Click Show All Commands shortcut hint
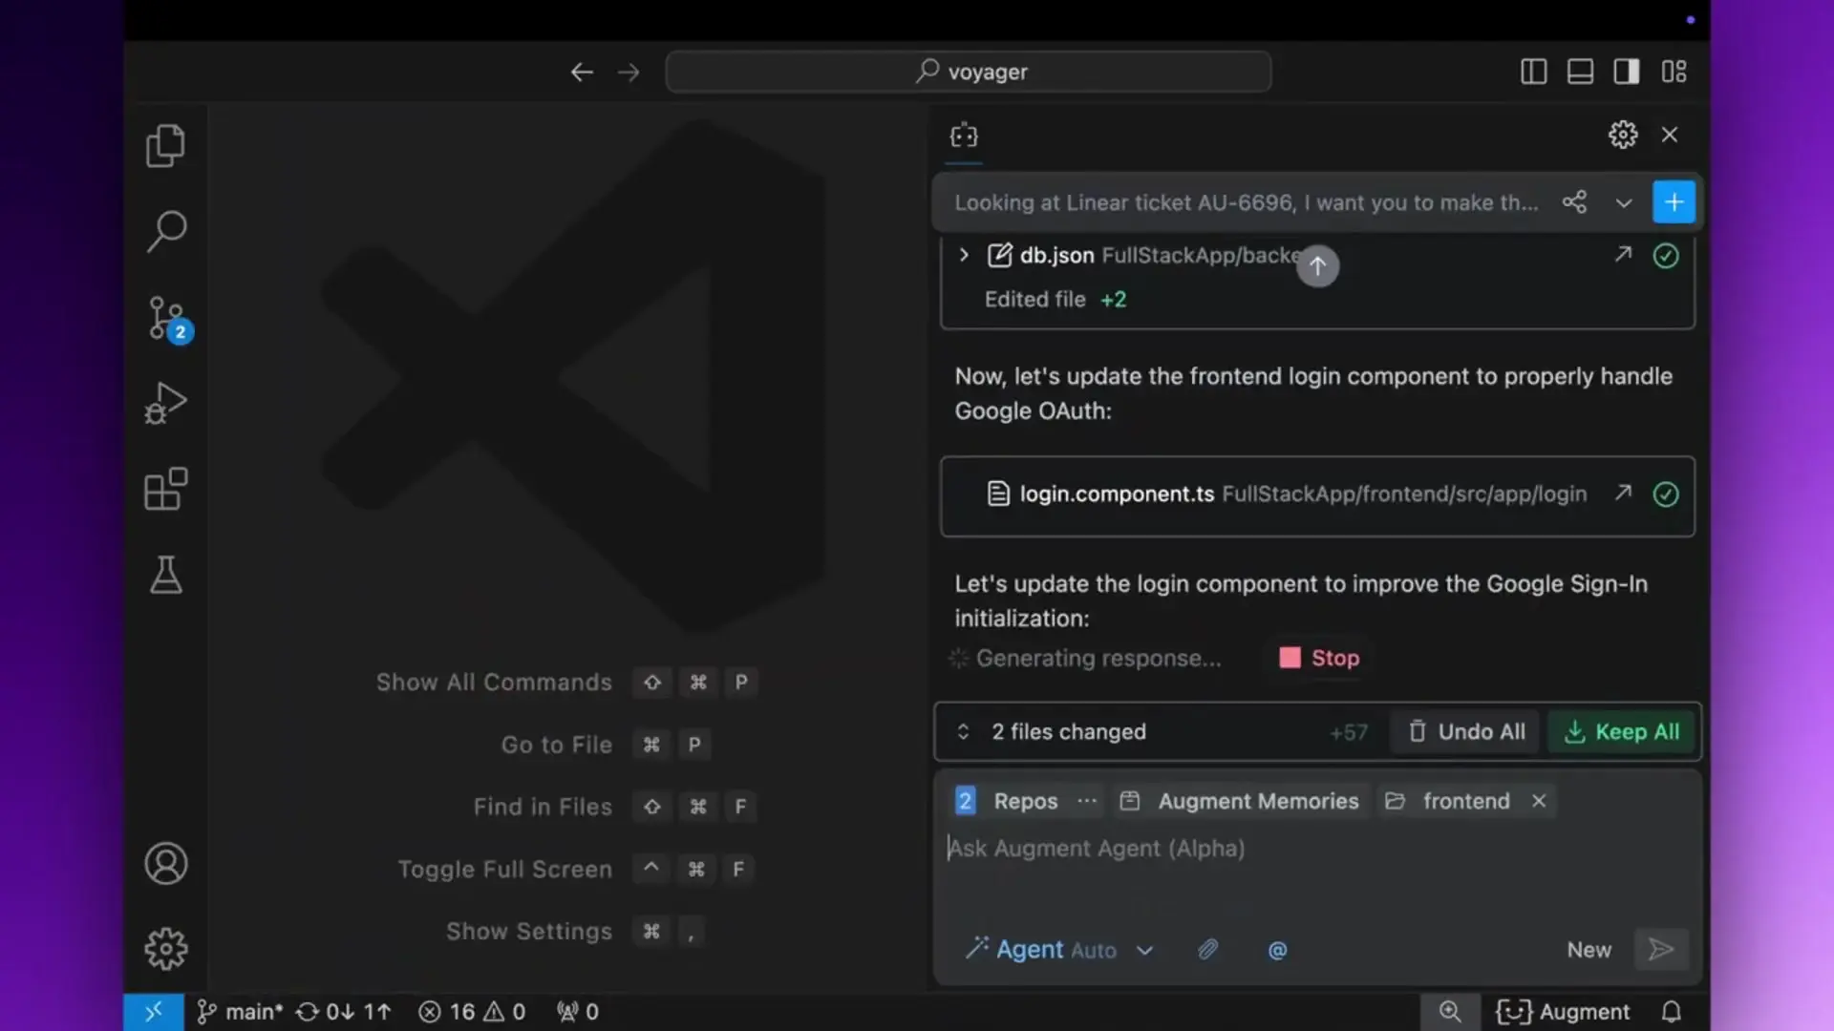This screenshot has width=1834, height=1031. [566, 683]
